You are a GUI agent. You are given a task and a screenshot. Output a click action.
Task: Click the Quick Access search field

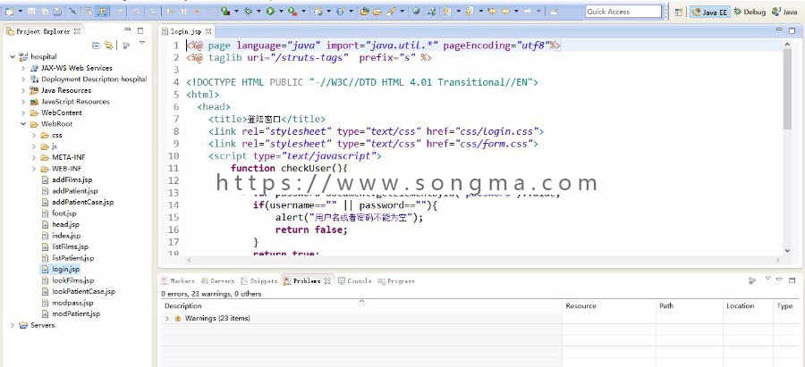click(623, 12)
